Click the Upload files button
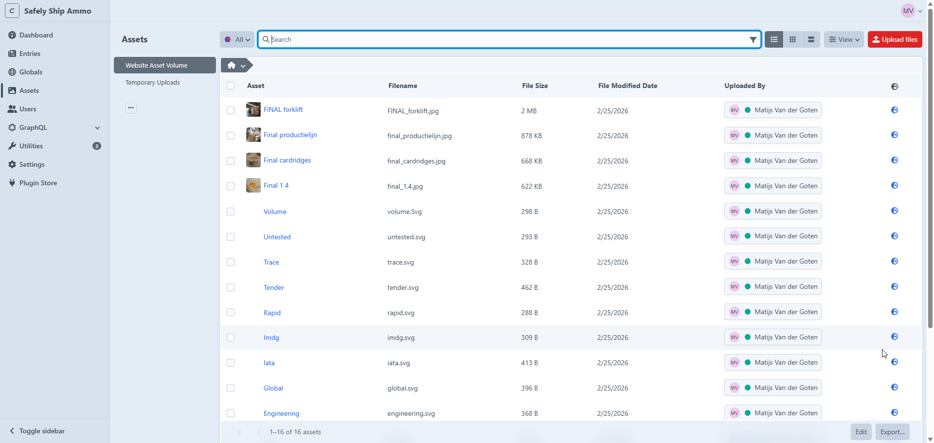The image size is (934, 443). click(x=895, y=39)
